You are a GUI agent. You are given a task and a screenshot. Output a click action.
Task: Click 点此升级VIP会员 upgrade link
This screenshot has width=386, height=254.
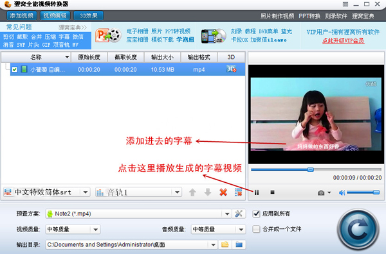point(343,41)
